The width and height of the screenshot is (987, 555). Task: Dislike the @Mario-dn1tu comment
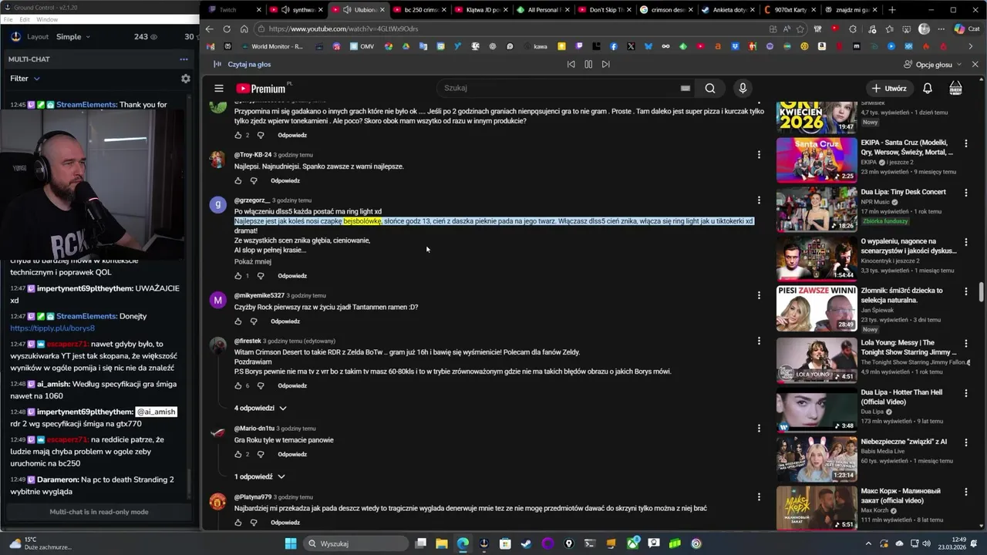[260, 454]
